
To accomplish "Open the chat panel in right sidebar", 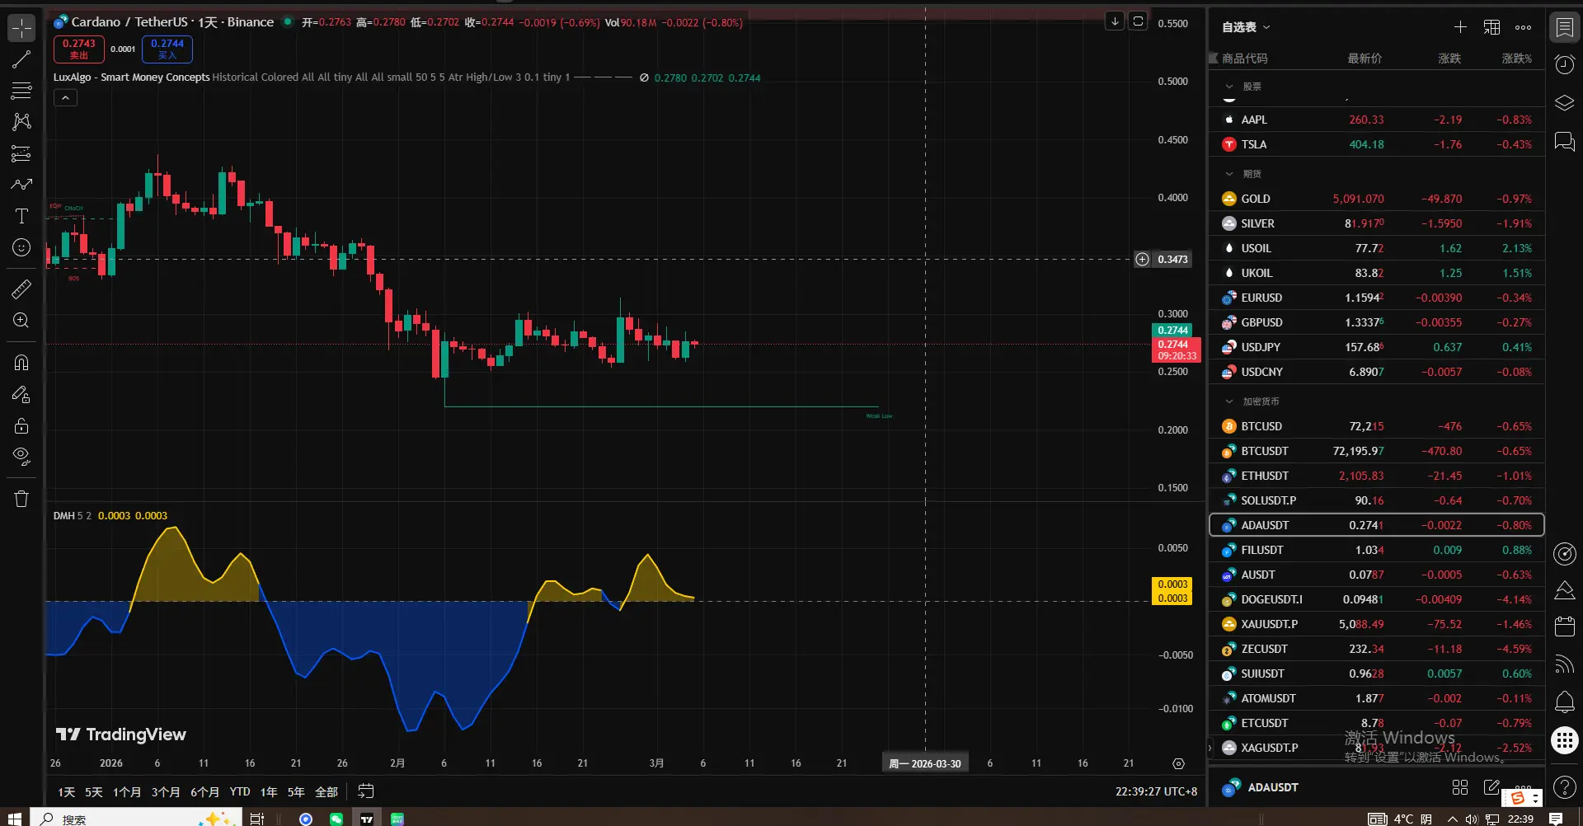I will coord(1564,141).
